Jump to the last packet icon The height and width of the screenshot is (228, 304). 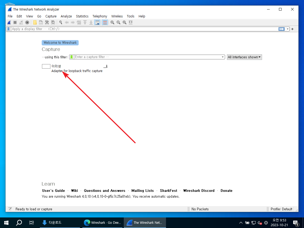click(x=91, y=22)
